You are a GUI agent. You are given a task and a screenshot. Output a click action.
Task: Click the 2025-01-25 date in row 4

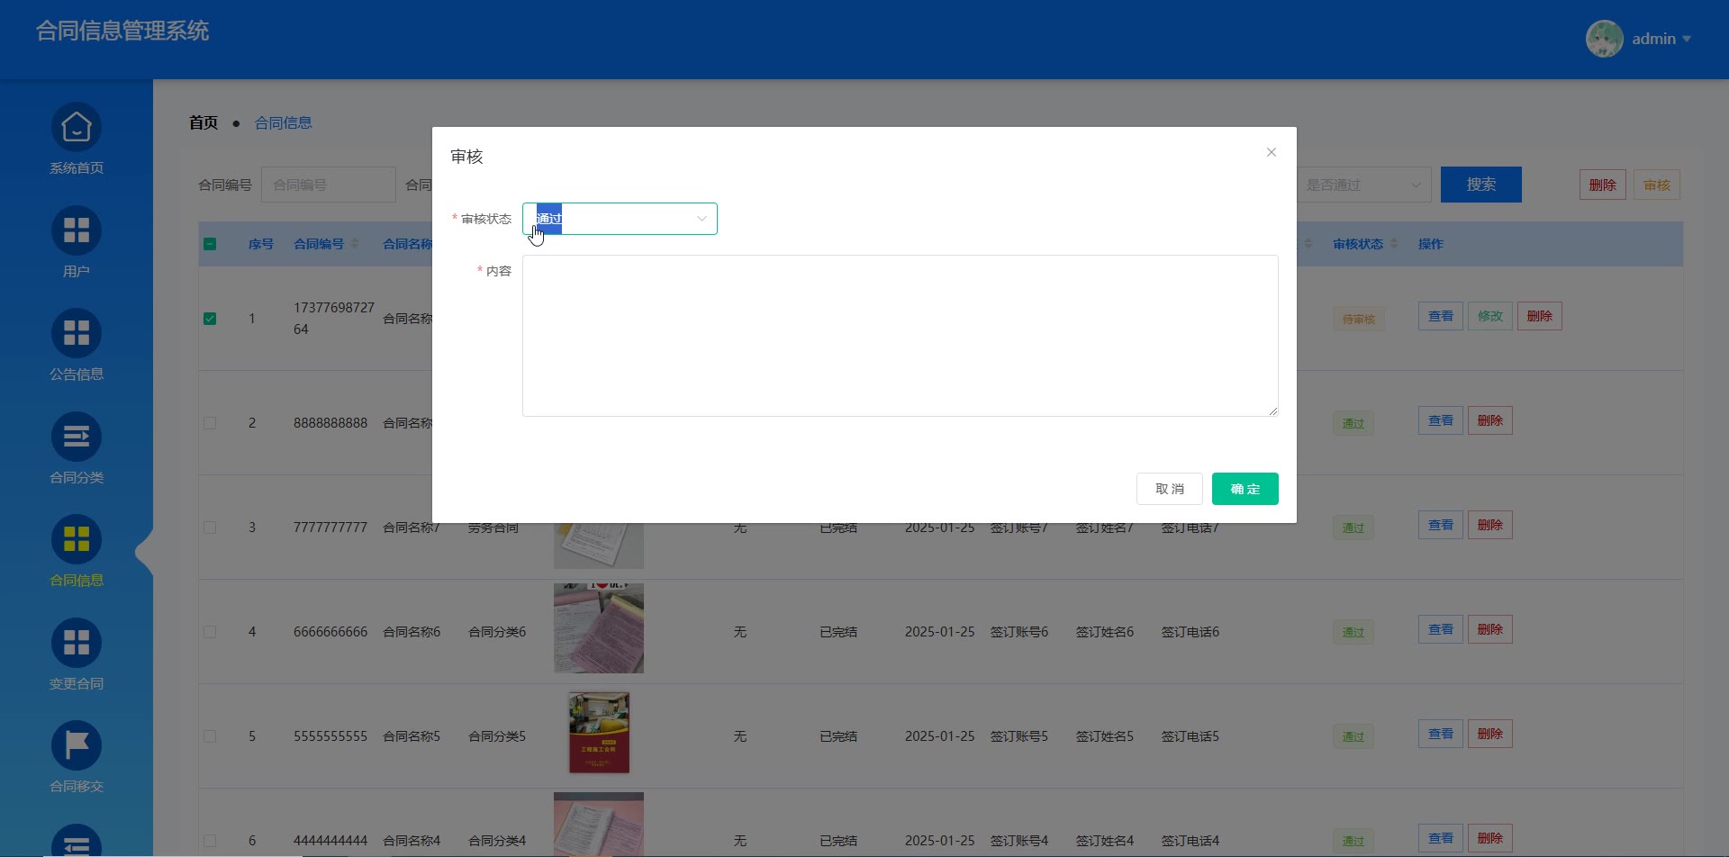(x=940, y=632)
